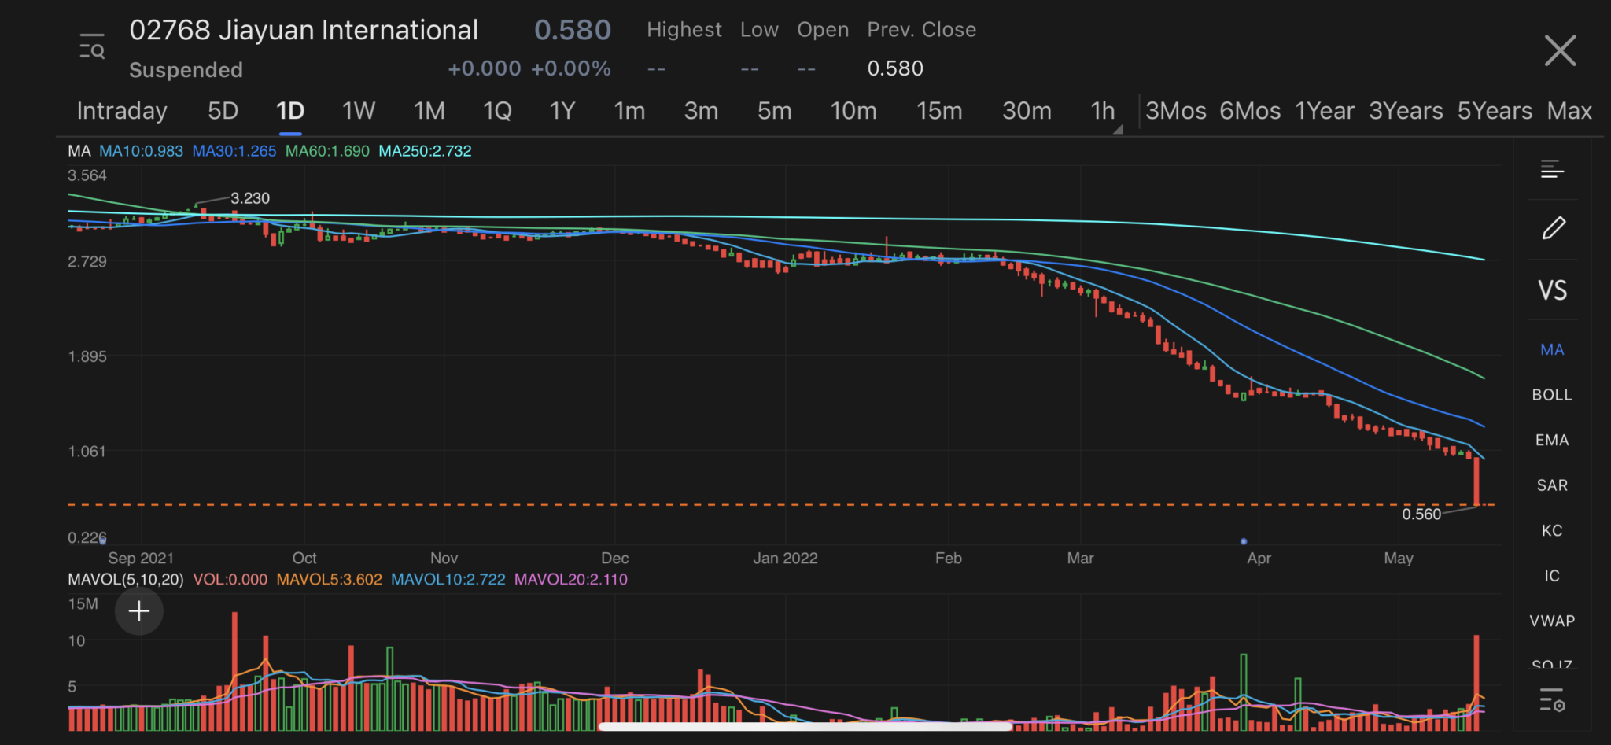The height and width of the screenshot is (745, 1611).
Task: Open the VS compare stocks tool
Action: 1553,290
